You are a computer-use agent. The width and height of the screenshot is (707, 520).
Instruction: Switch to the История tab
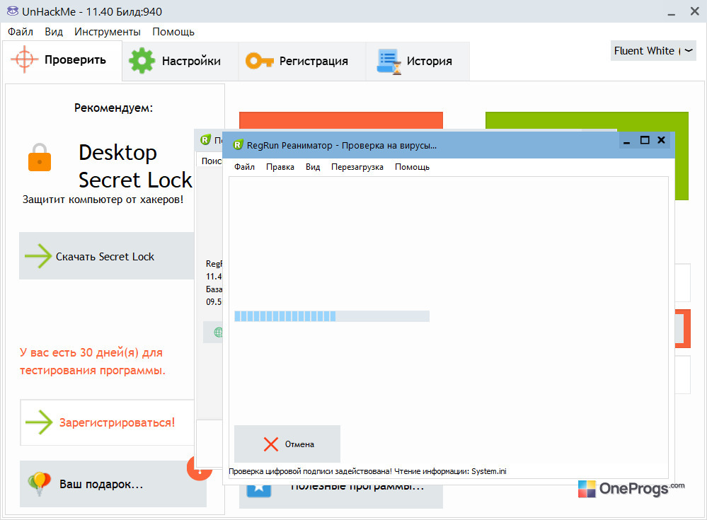pyautogui.click(x=418, y=62)
